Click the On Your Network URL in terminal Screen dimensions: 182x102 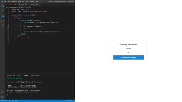(28, 87)
